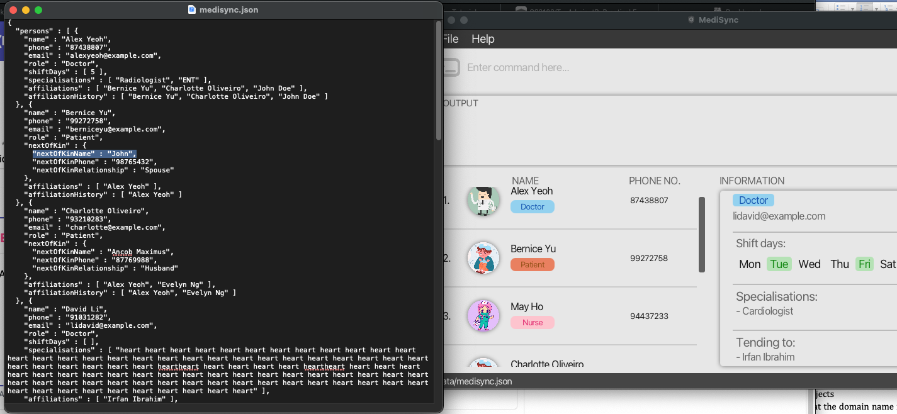Click the highlighted "nextOfKinName" : "John" line

point(84,154)
